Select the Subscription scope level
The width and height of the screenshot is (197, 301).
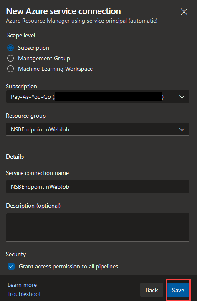click(x=10, y=48)
